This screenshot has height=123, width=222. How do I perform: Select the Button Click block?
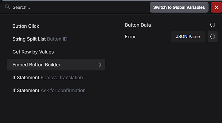(x=56, y=26)
